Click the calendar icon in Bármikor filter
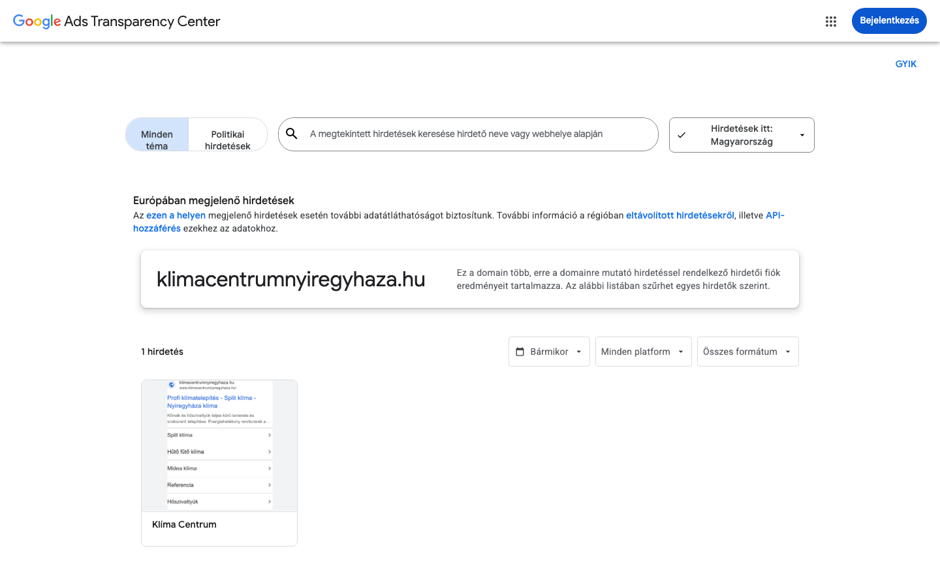 pyautogui.click(x=520, y=352)
